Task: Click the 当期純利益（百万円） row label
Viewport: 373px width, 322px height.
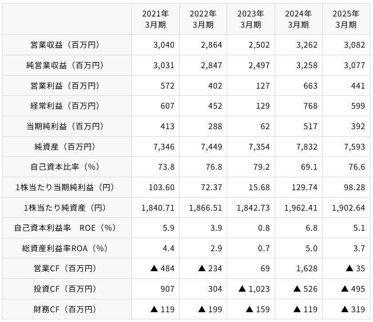Action: 67,126
